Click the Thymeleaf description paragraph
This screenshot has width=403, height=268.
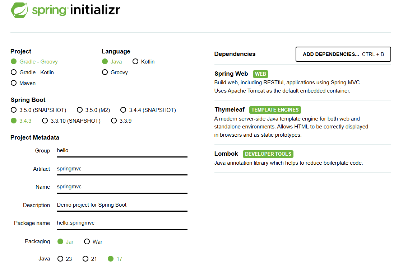[291, 127]
